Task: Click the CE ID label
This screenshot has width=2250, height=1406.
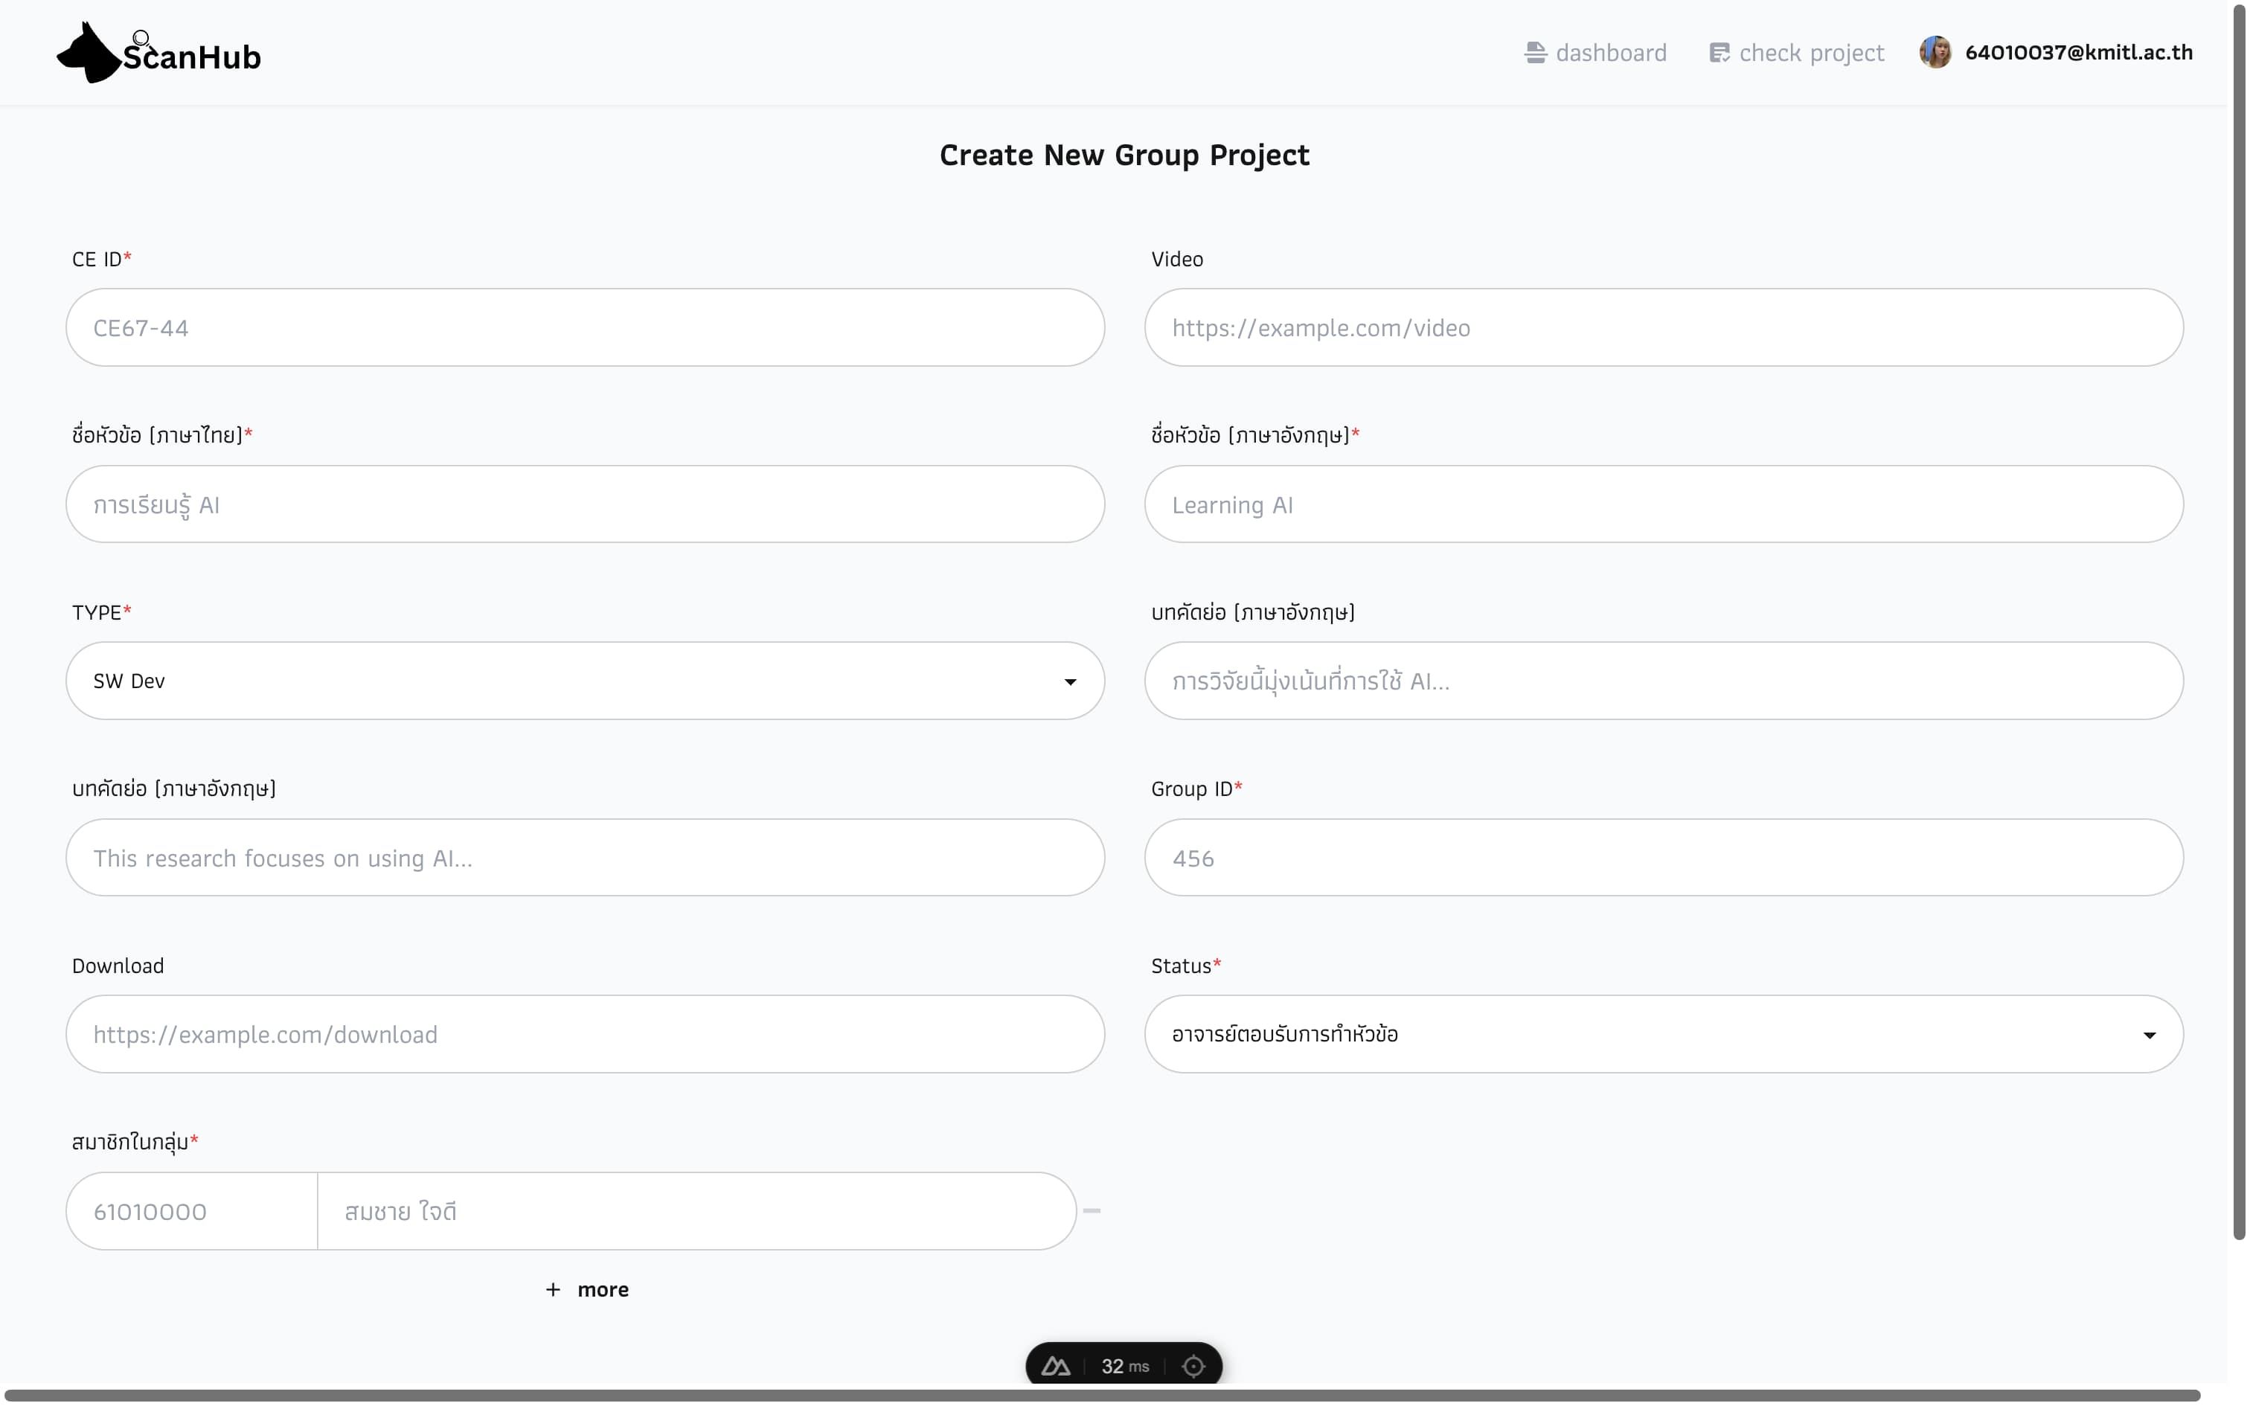Action: pyautogui.click(x=101, y=260)
